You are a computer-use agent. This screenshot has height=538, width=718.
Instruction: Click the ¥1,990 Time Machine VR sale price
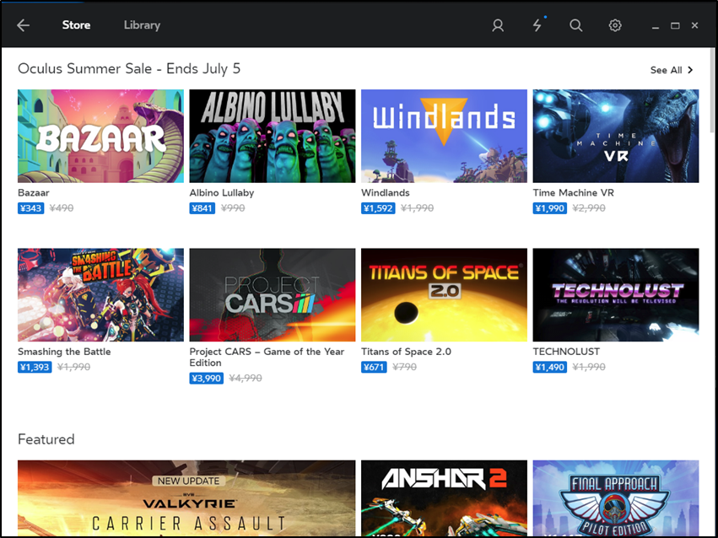(x=550, y=208)
